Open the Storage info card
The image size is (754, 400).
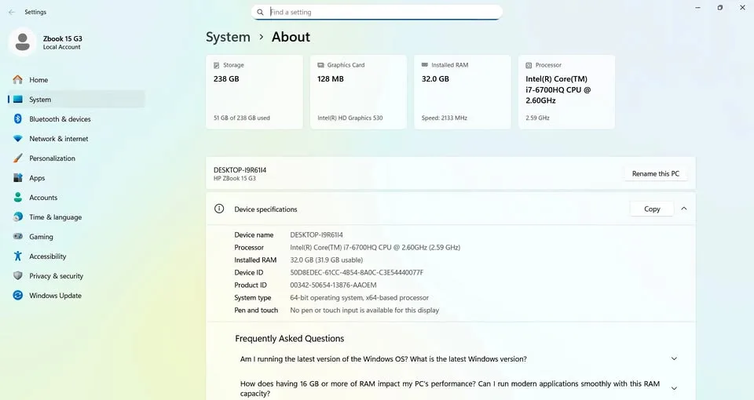pyautogui.click(x=254, y=92)
